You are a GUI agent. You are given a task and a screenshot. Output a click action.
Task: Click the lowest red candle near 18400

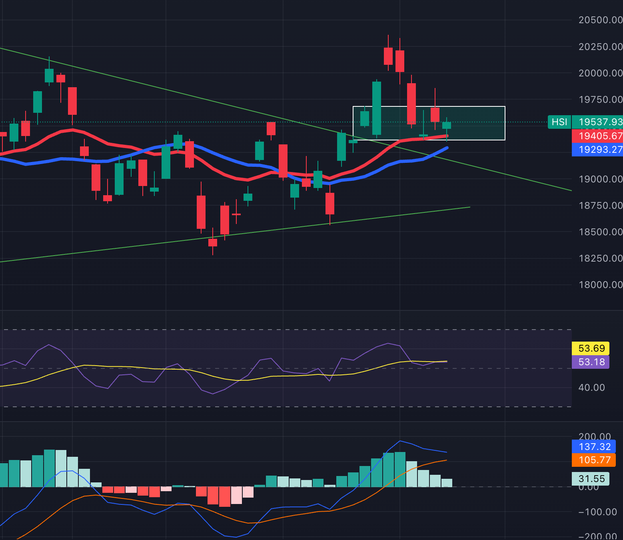(213, 242)
